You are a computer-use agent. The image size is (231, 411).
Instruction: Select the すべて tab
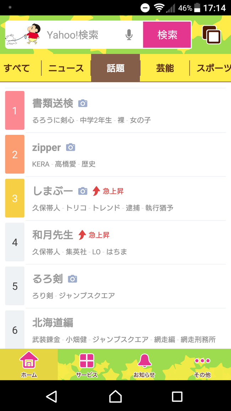[17, 68]
